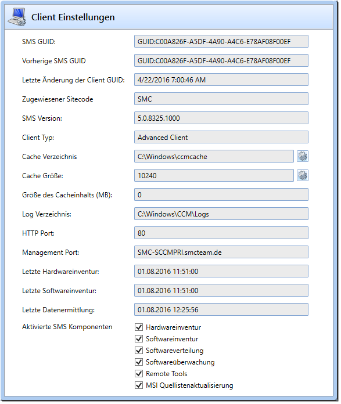The image size is (341, 404).
Task: Uncheck the Hardwareinventur checkbox
Action: (139, 327)
